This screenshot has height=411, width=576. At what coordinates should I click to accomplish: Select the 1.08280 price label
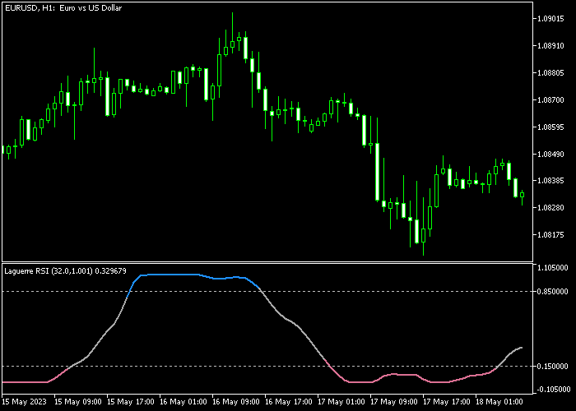[550, 208]
